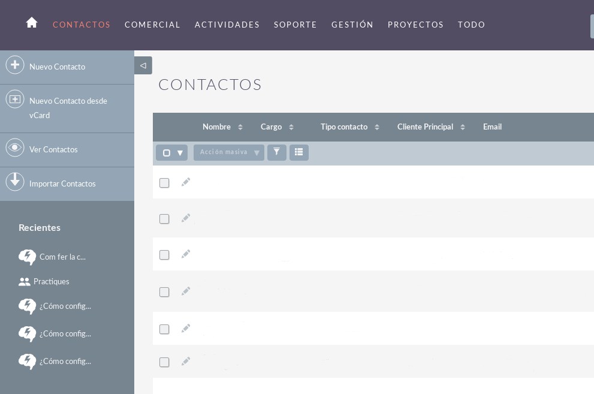Open first '¿Cómo config...' recent item
Viewport: 594px width, 394px height.
pyautogui.click(x=65, y=306)
